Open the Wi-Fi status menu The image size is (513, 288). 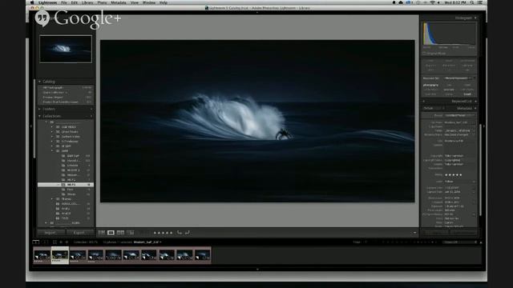(432, 2)
